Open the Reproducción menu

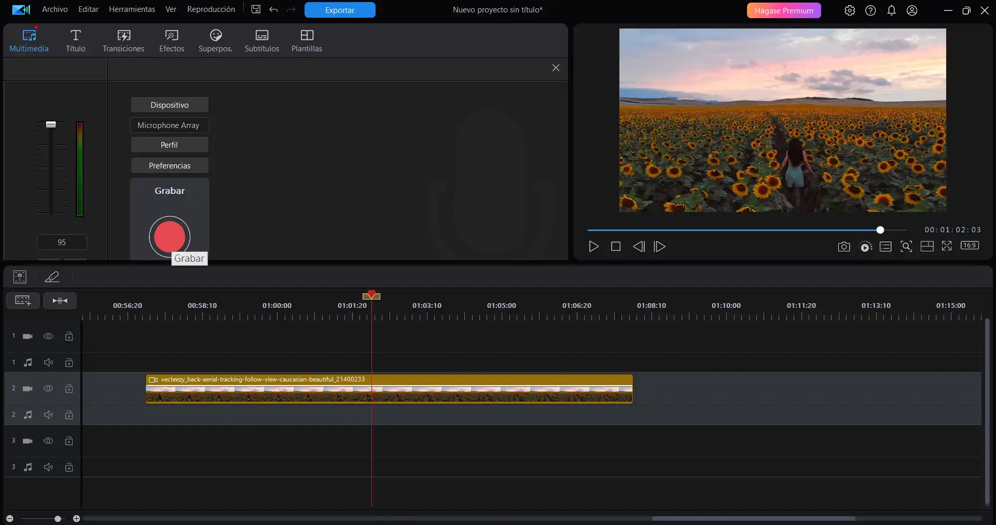(x=211, y=9)
